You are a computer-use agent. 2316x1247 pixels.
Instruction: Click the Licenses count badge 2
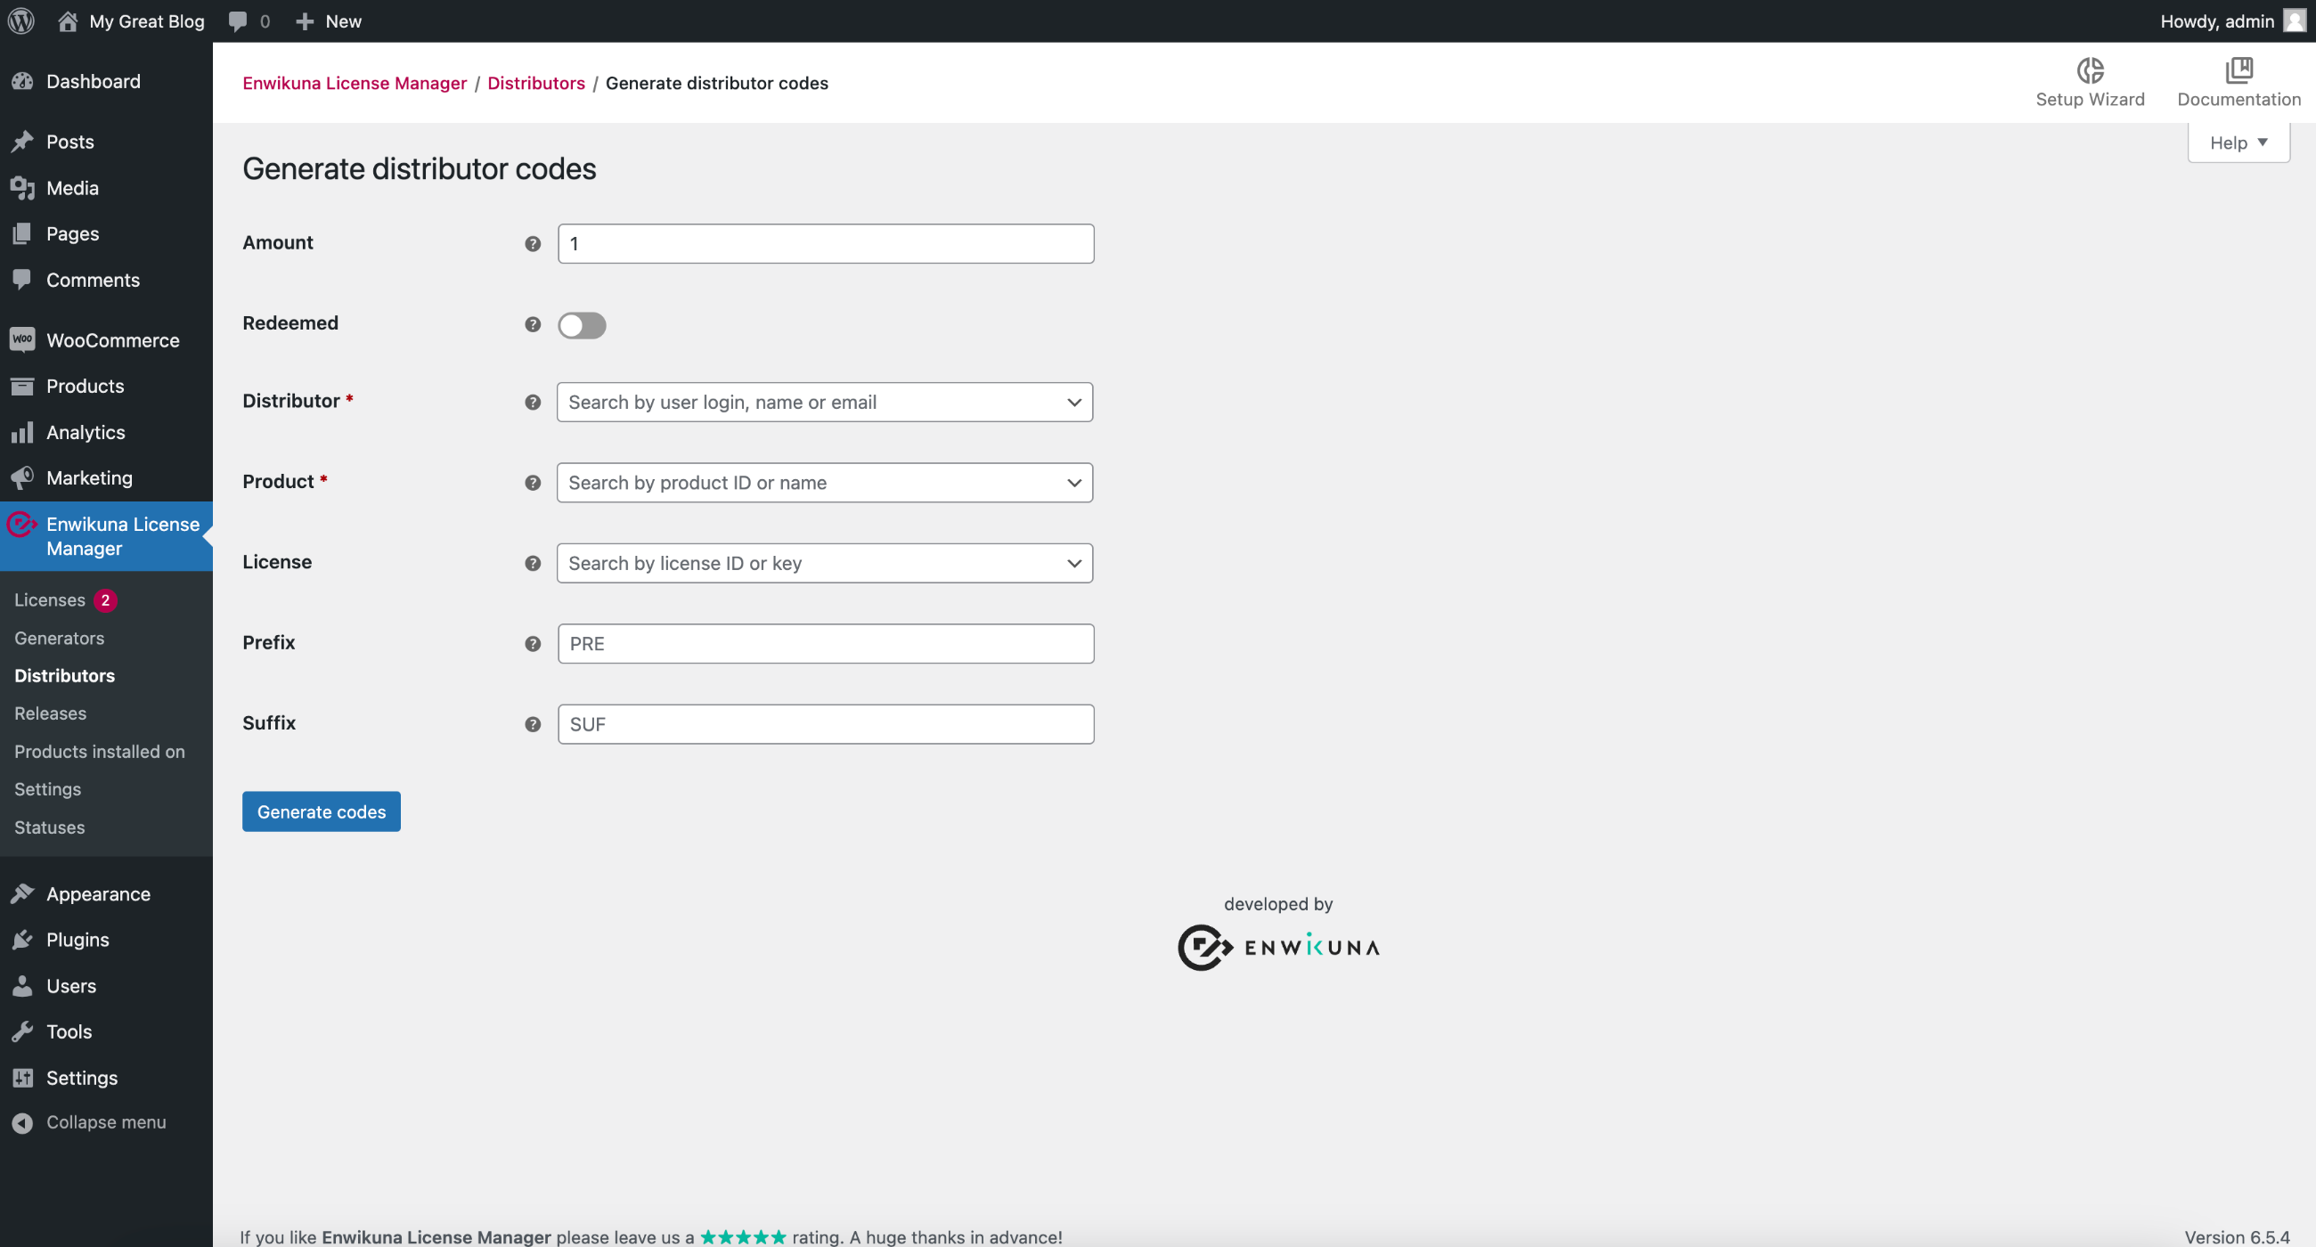coord(105,599)
